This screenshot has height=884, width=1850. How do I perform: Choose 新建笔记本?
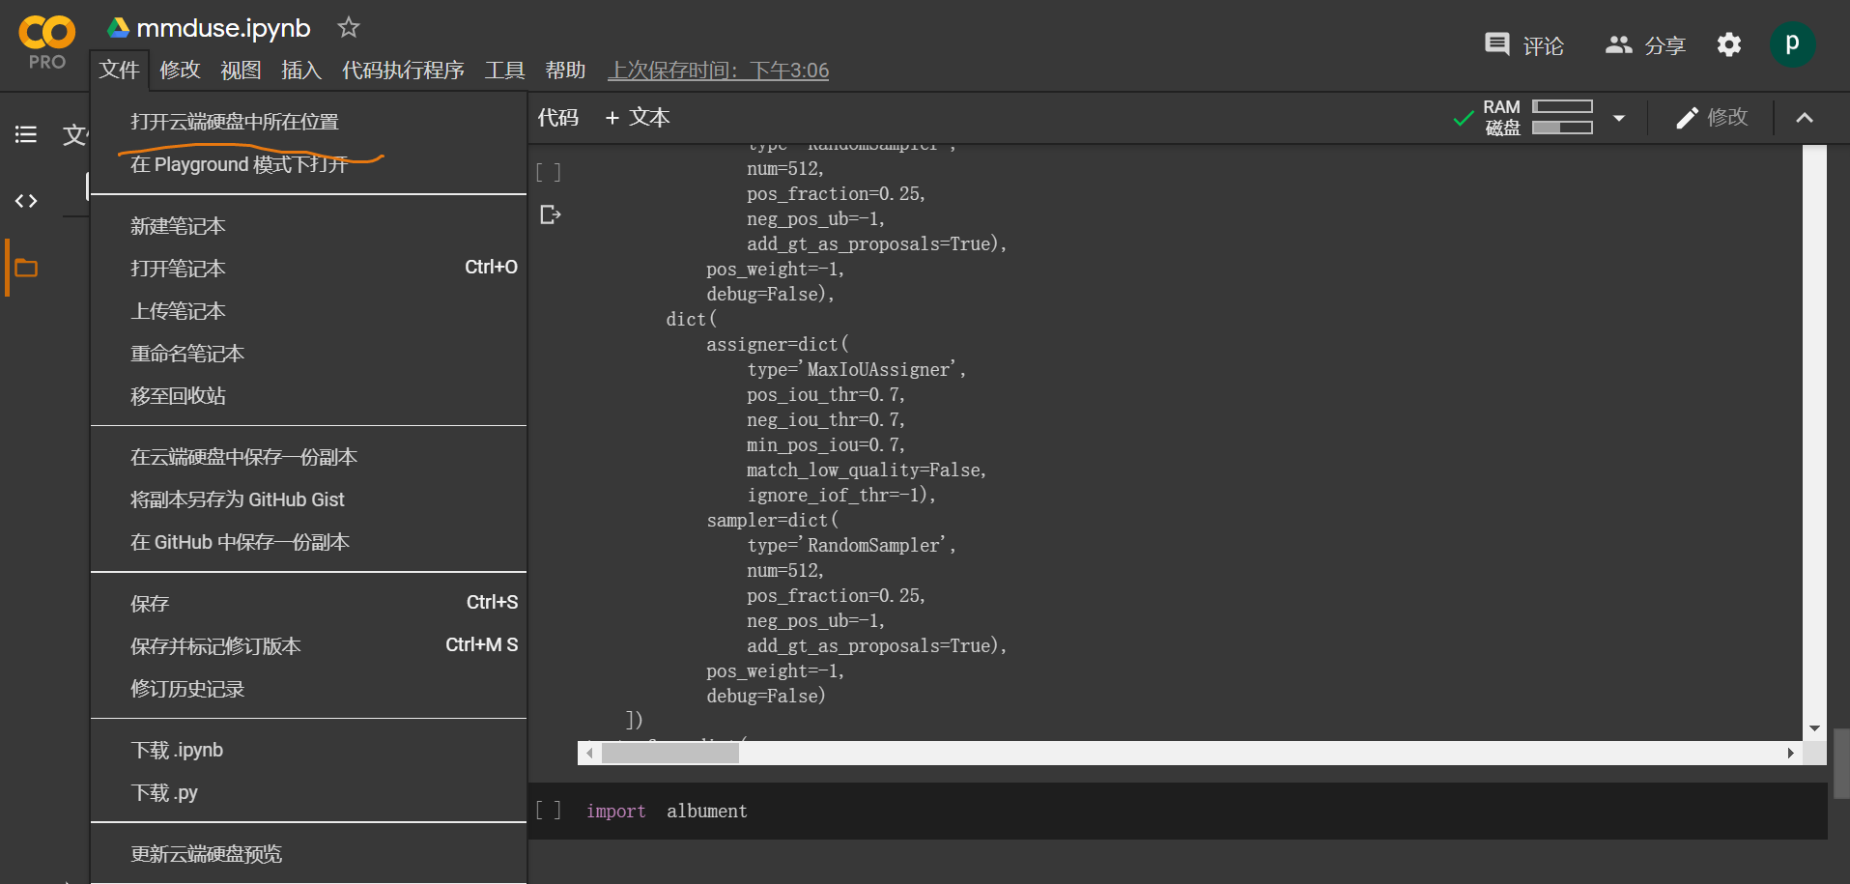click(309, 226)
